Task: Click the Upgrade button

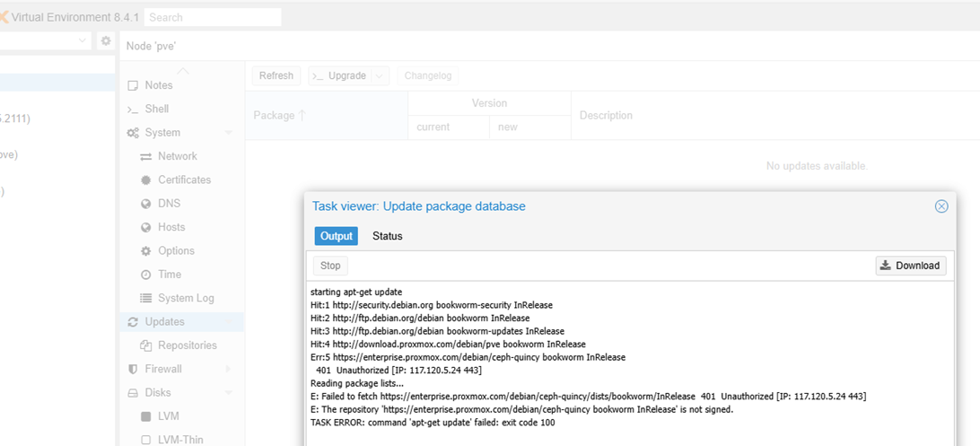Action: 341,75
